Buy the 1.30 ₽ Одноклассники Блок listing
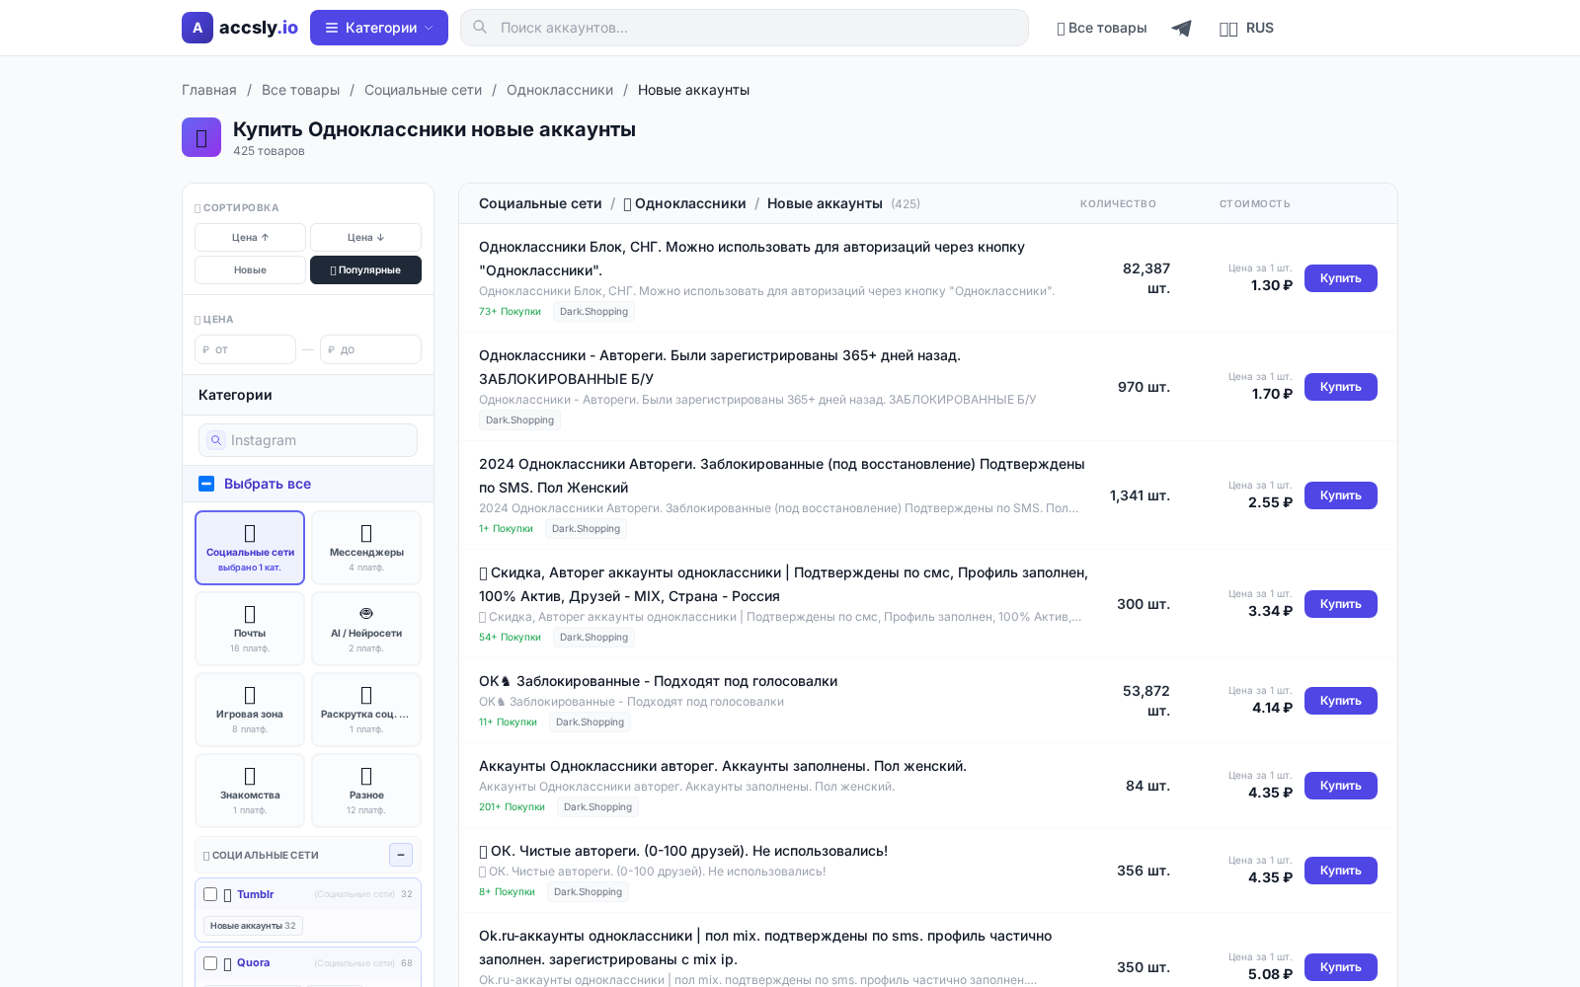1580x987 pixels. tap(1340, 278)
